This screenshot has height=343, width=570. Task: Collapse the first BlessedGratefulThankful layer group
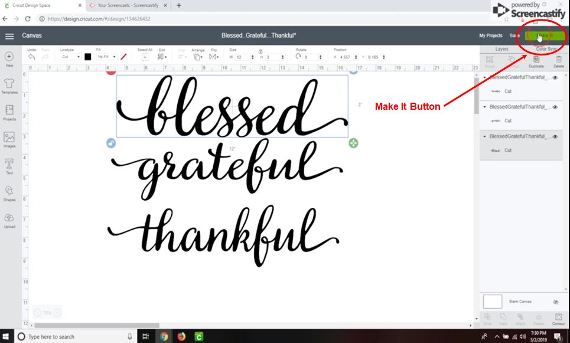tap(484, 77)
